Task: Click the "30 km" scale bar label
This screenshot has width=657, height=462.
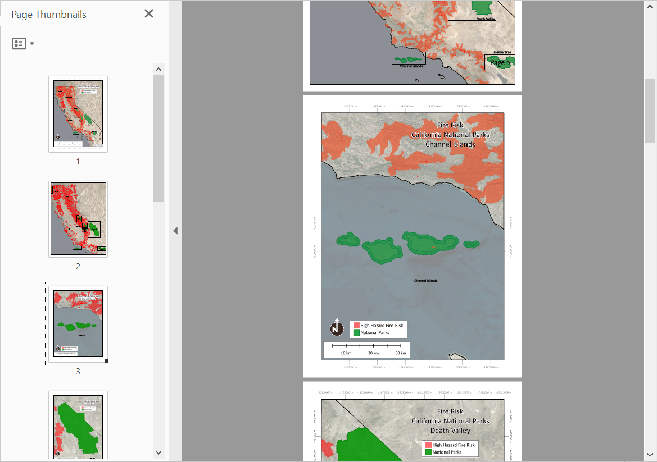Action: [373, 353]
